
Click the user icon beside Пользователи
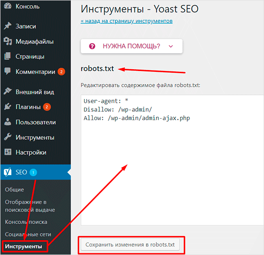[x=7, y=122]
